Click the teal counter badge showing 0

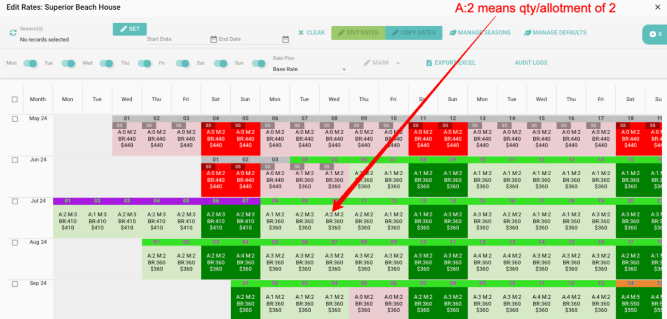(655, 34)
